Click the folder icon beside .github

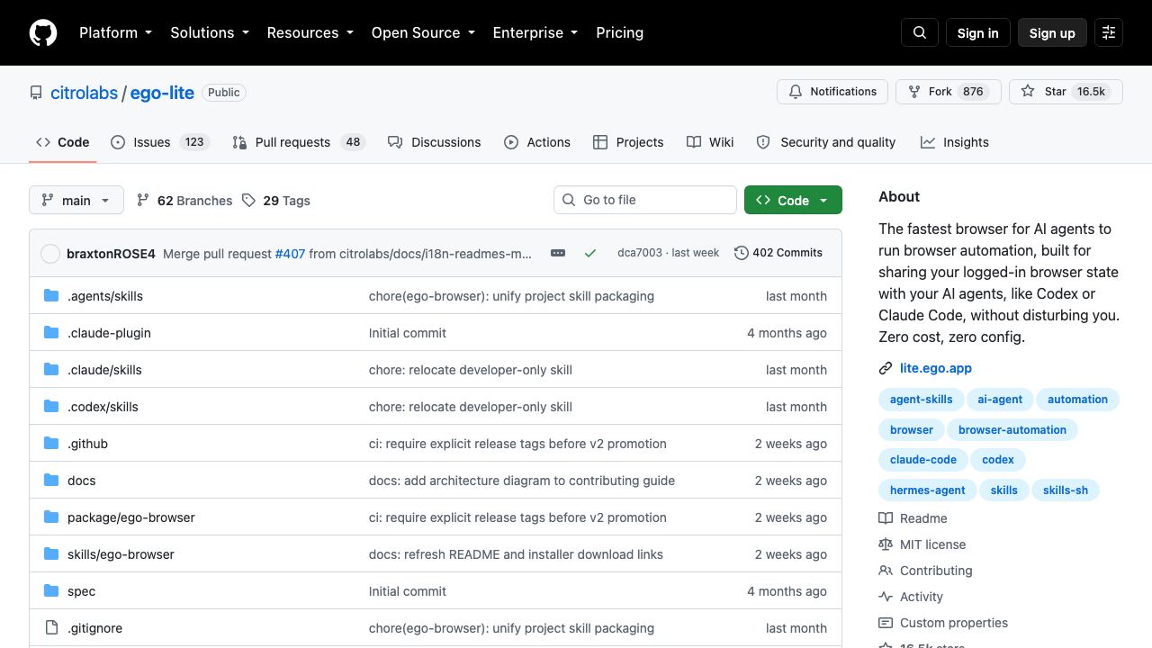(51, 444)
